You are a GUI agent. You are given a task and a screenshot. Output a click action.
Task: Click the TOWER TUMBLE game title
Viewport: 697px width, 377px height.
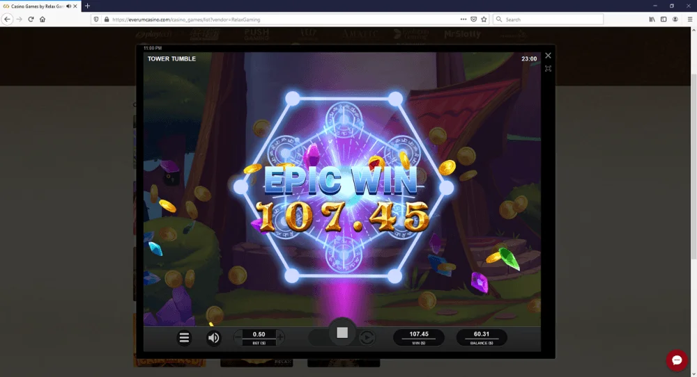[x=171, y=58]
